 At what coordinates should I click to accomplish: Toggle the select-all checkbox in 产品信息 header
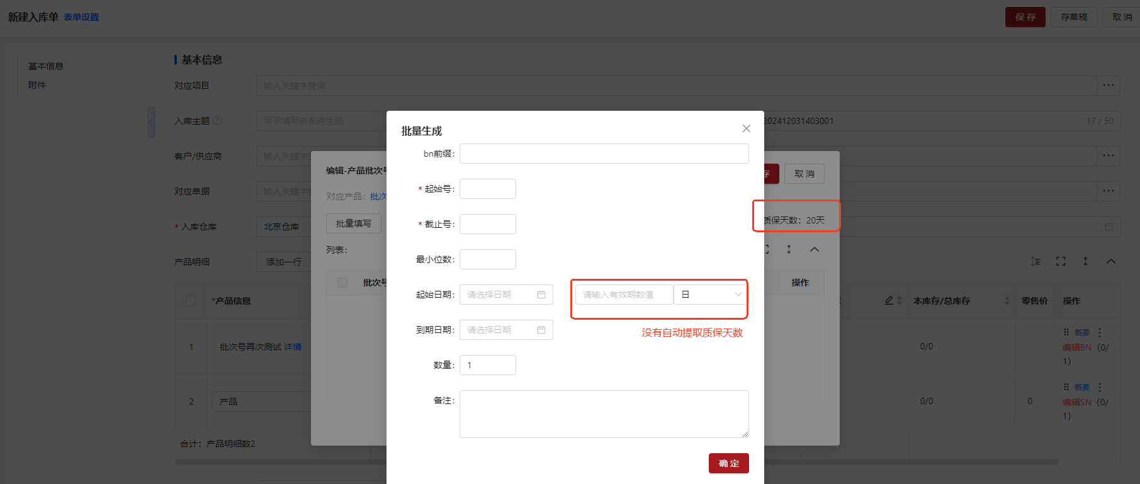tap(191, 301)
